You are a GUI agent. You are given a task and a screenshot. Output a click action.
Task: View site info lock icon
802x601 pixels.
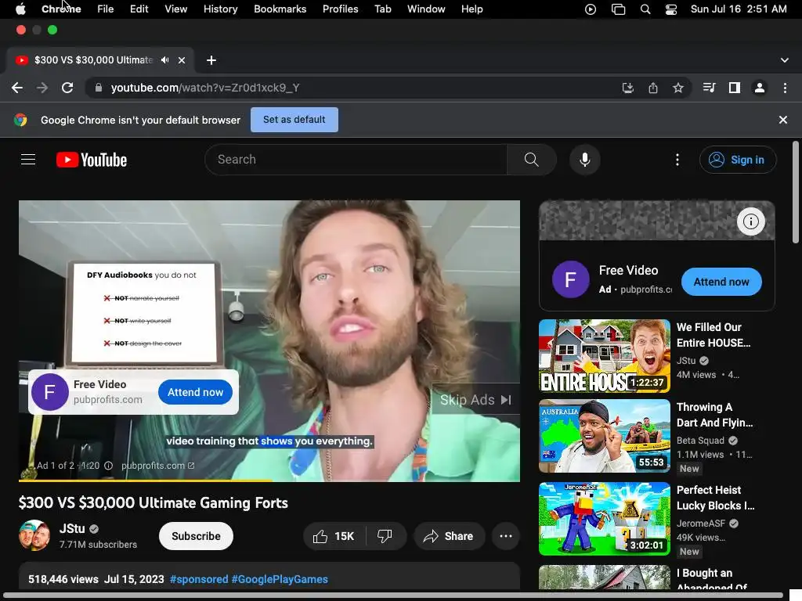(98, 88)
